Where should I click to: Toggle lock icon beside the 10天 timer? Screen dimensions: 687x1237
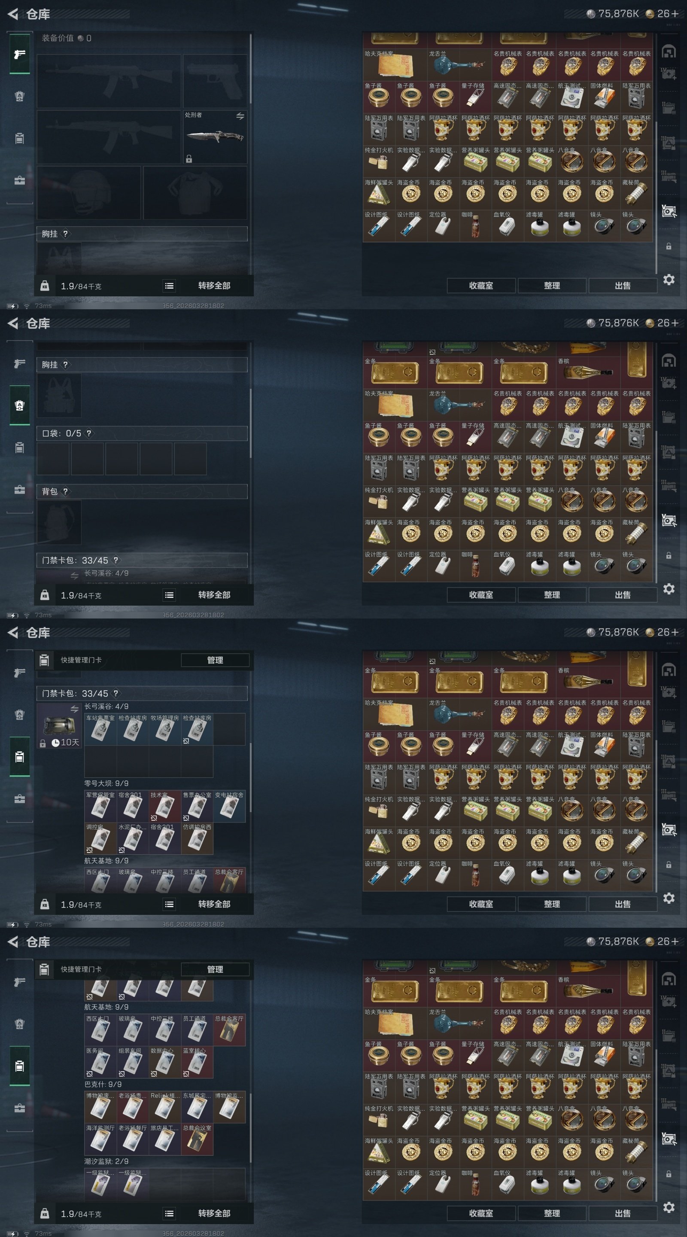click(42, 743)
